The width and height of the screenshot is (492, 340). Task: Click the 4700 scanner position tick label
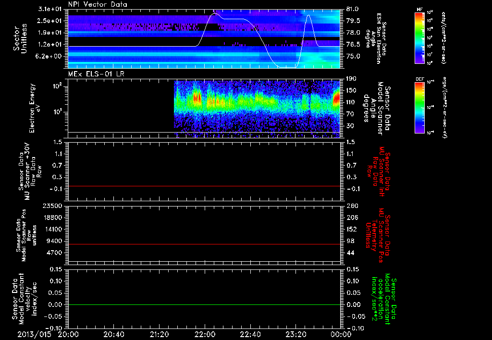tap(54, 253)
